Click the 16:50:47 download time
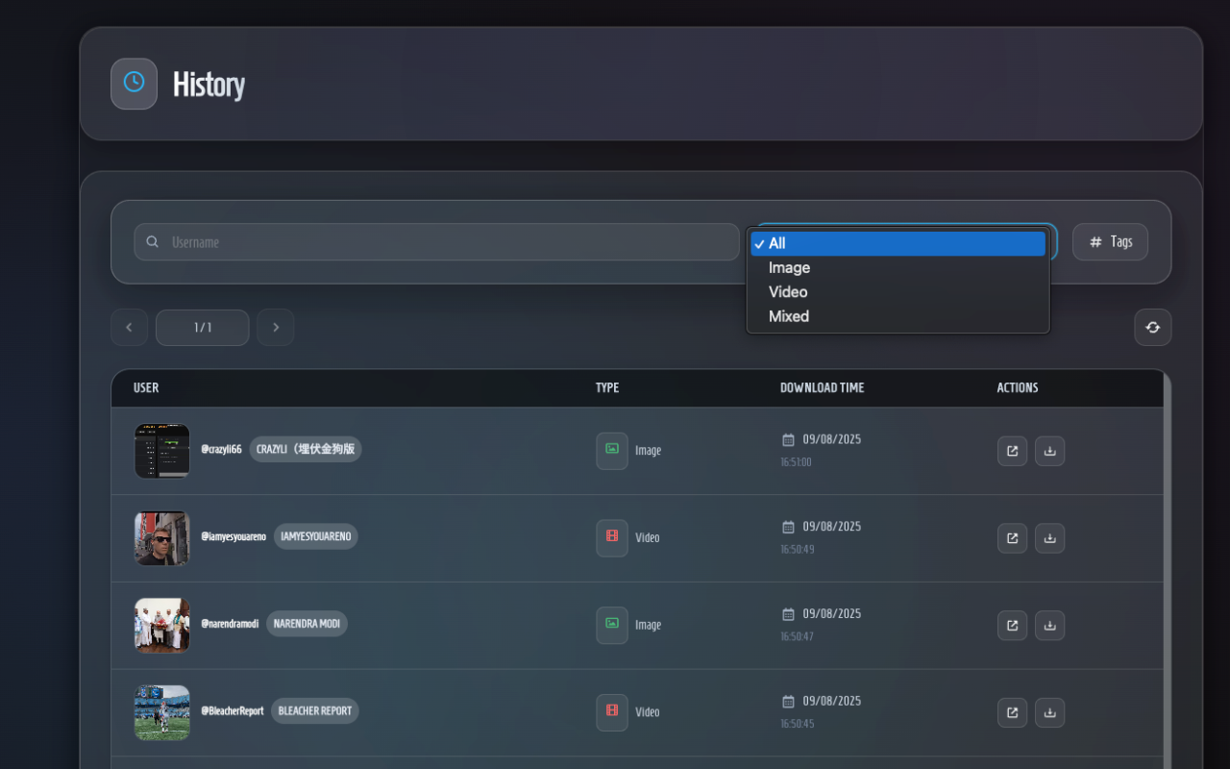The width and height of the screenshot is (1230, 769). tap(798, 637)
